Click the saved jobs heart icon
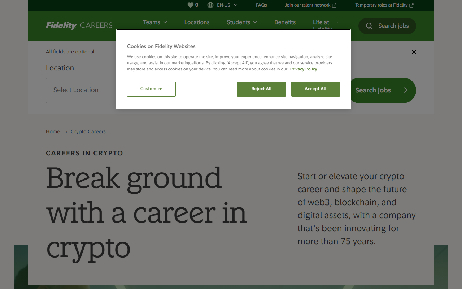The image size is (462, 289). click(191, 5)
